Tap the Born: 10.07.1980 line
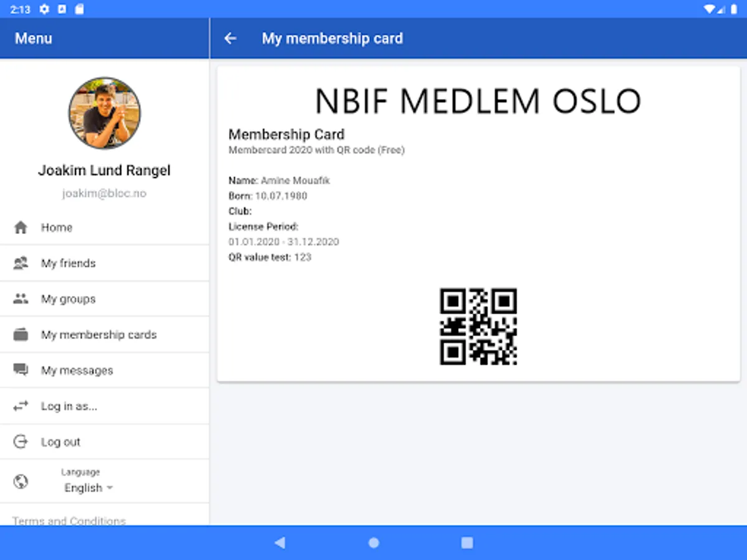Image resolution: width=747 pixels, height=560 pixels. 268,196
